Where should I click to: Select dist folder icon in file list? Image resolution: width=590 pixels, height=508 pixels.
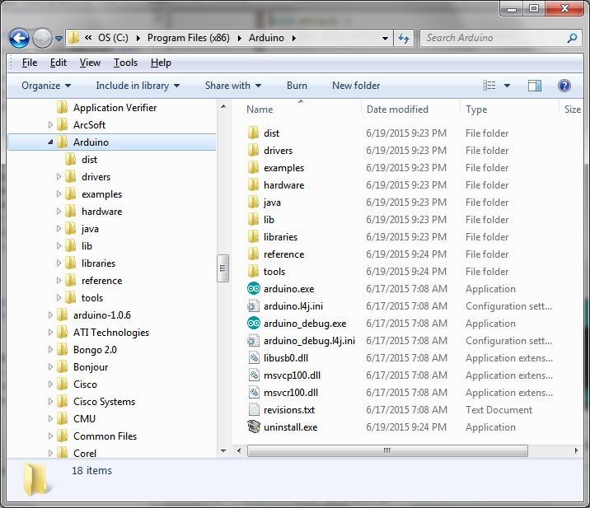pos(254,133)
